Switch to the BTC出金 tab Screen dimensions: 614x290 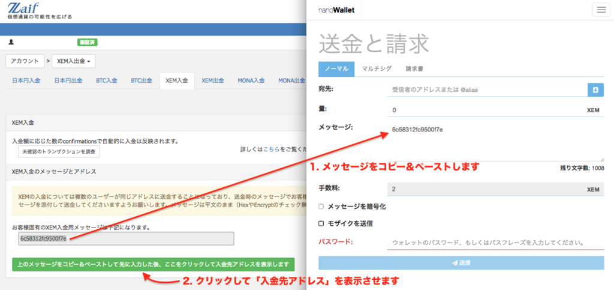[142, 80]
